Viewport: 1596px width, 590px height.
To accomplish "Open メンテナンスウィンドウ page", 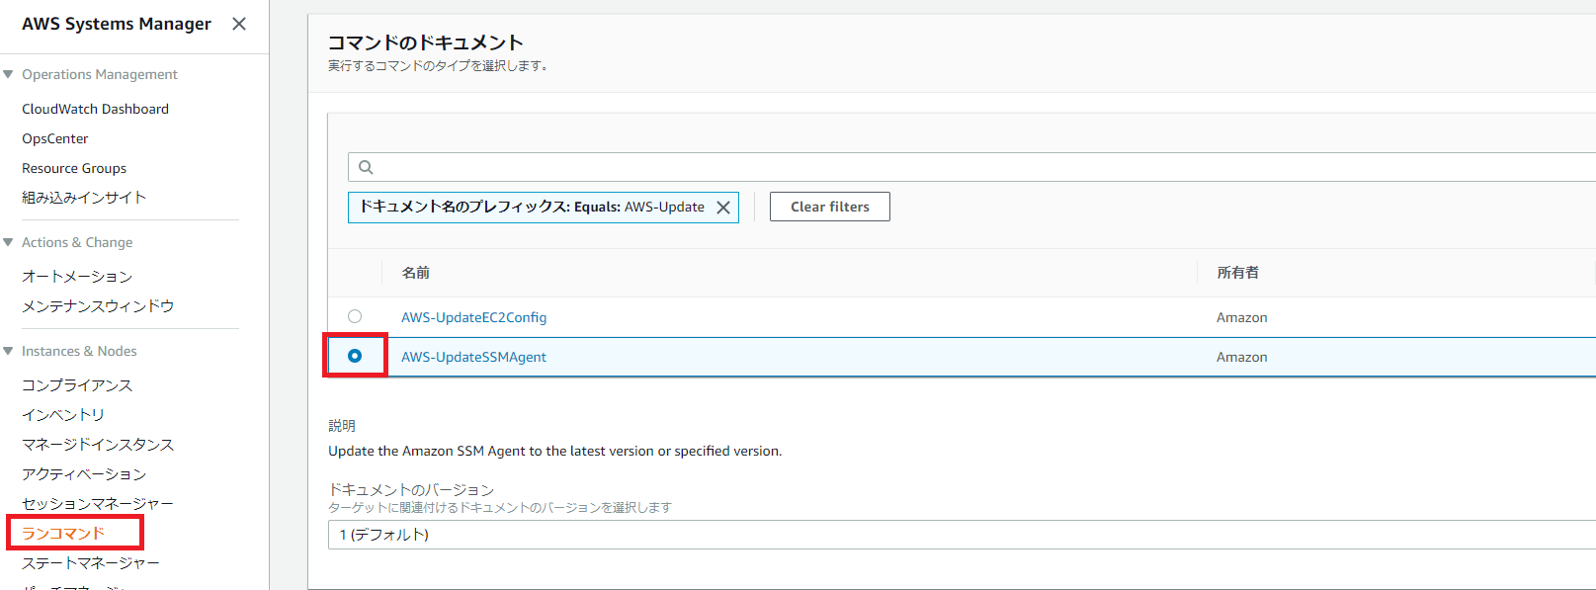I will click(x=98, y=306).
